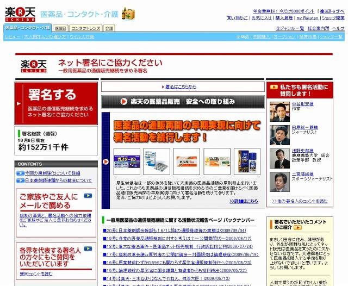Open the orange striped box product thumbnail

pyautogui.click(x=187, y=161)
